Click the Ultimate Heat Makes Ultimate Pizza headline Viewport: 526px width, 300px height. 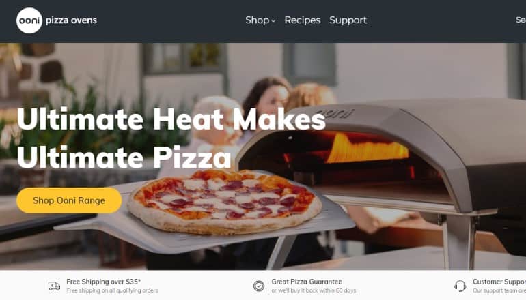pos(171,138)
